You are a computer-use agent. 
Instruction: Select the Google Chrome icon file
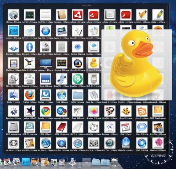(x=46, y=111)
